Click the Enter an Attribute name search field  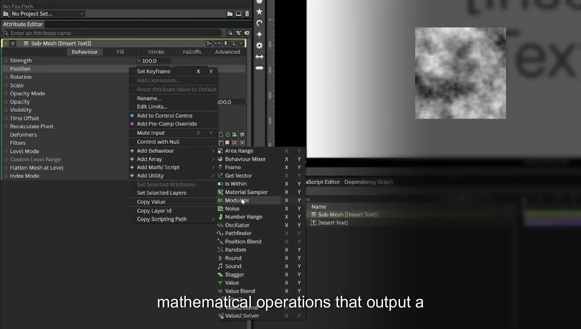[x=115, y=33]
